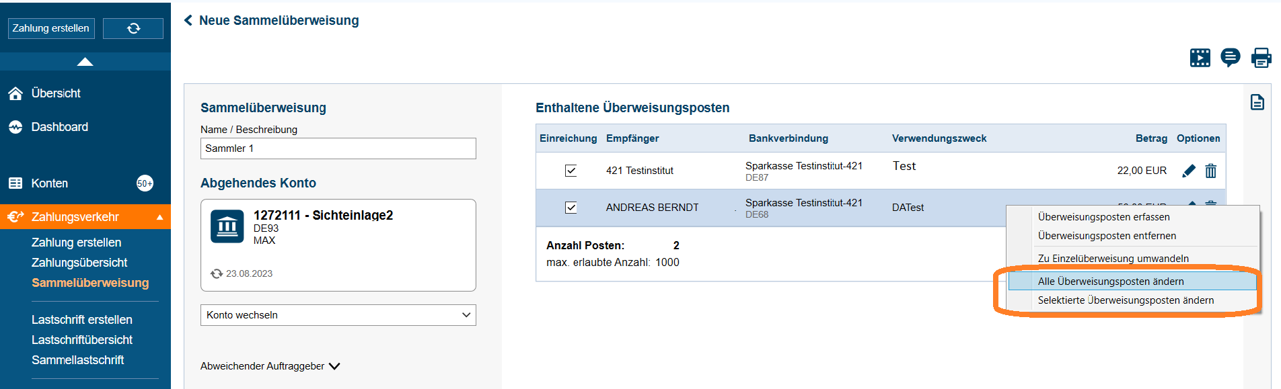Viewport: 1281px width, 389px height.
Task: Uncheck Einreichung for 421 Testinstitut
Action: (x=571, y=171)
